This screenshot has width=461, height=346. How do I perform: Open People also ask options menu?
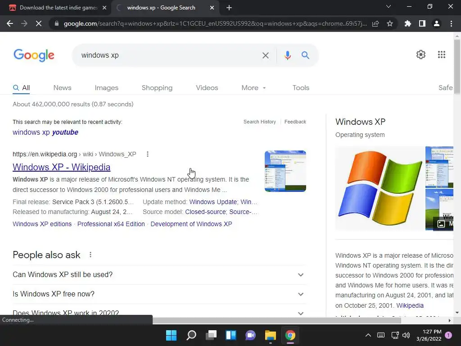click(90, 255)
